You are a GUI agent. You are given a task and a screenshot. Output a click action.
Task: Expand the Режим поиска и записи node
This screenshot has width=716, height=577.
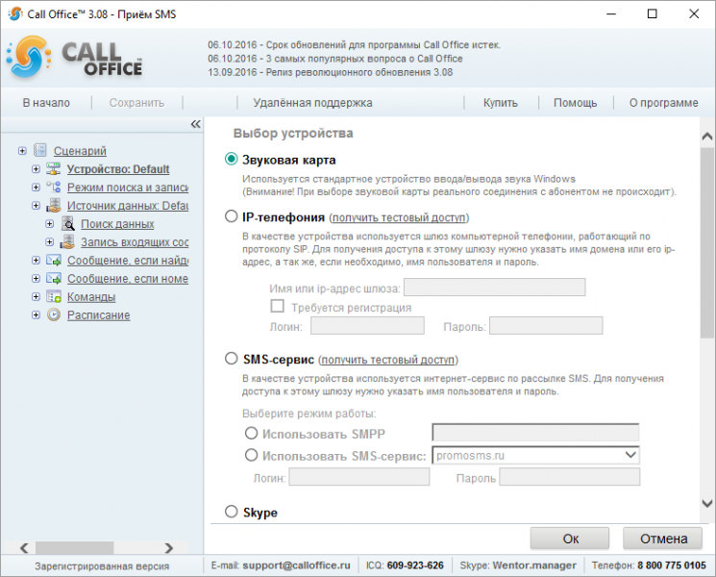click(x=36, y=188)
